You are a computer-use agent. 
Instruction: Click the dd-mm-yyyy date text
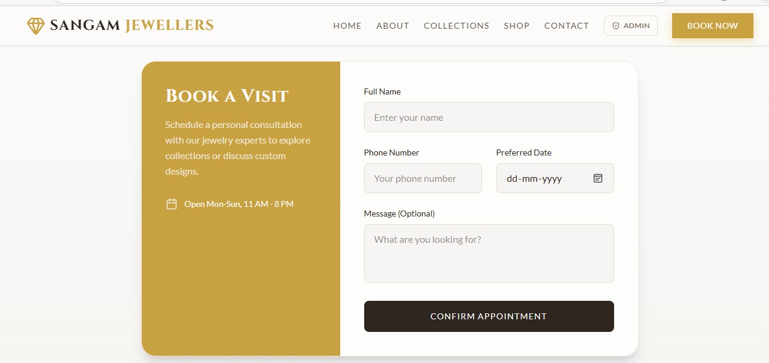tap(534, 179)
